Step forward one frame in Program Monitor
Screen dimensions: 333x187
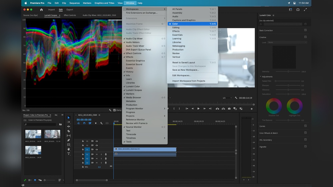coord(204,109)
